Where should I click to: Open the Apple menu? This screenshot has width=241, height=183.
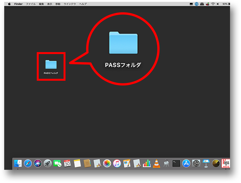(x=9, y=4)
